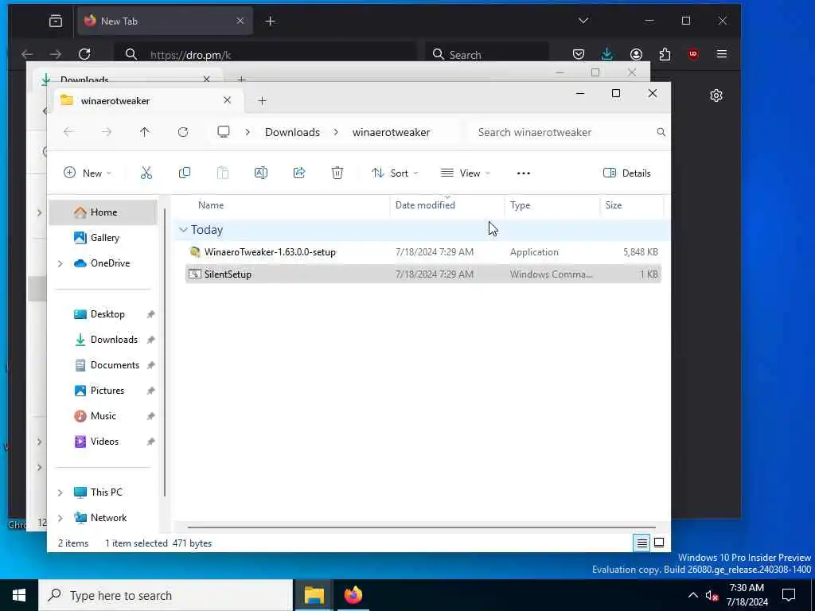Click Downloads breadcrumb in address bar
The image size is (815, 611).
[x=292, y=132]
